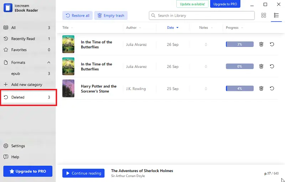Viewport: 285px width, 182px height.
Task: Click the 4% Harry Potter progress bar
Action: [240, 89]
